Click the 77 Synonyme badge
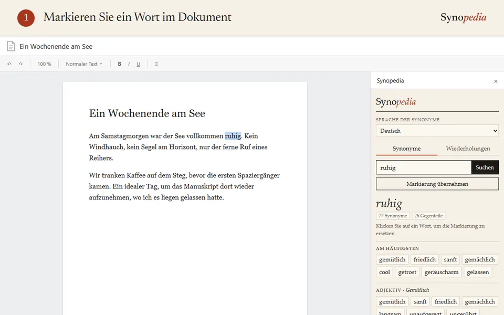Image resolution: width=504 pixels, height=315 pixels. [393, 216]
